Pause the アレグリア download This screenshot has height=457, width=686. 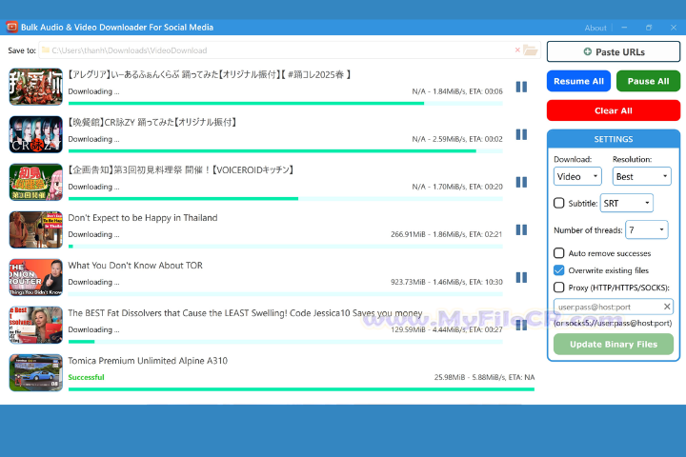(521, 87)
